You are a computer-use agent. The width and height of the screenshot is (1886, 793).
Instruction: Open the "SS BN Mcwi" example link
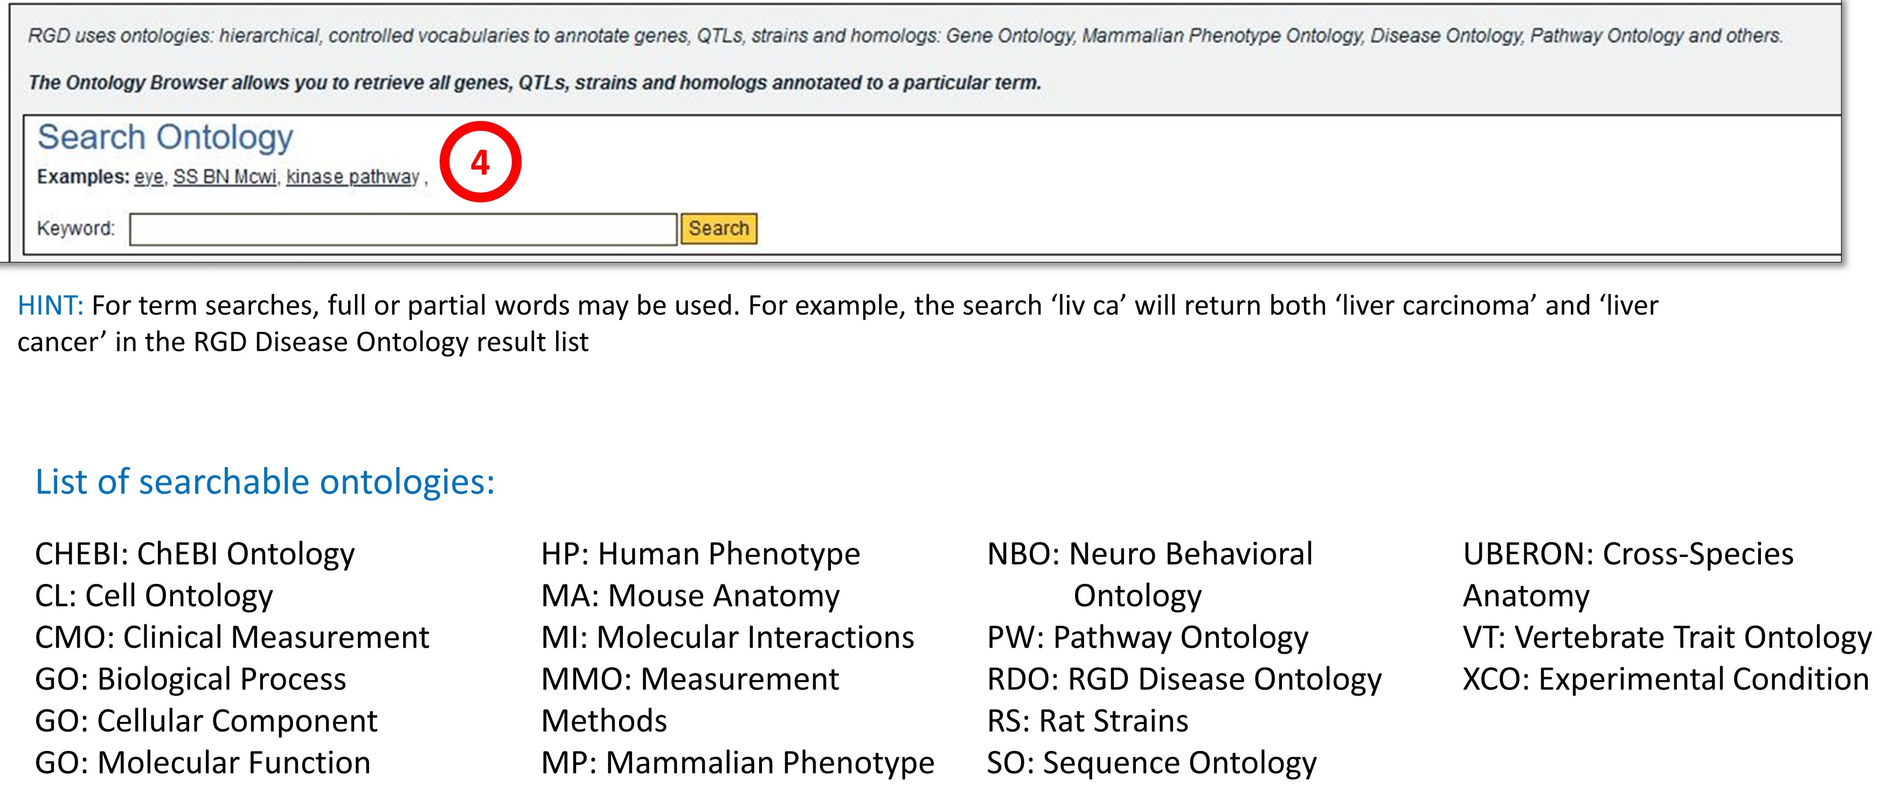click(x=225, y=177)
